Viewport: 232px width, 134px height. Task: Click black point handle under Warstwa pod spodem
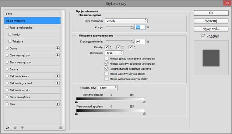76,114
